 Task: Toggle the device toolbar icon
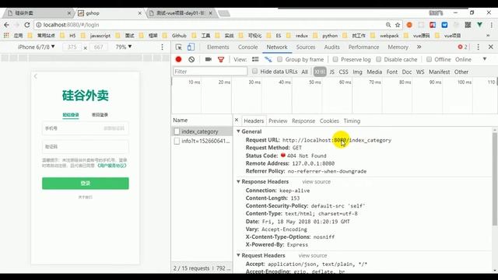click(191, 47)
